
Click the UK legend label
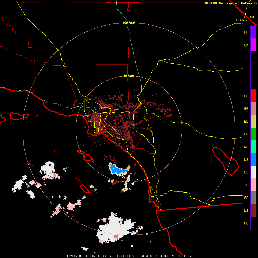coord(246,45)
